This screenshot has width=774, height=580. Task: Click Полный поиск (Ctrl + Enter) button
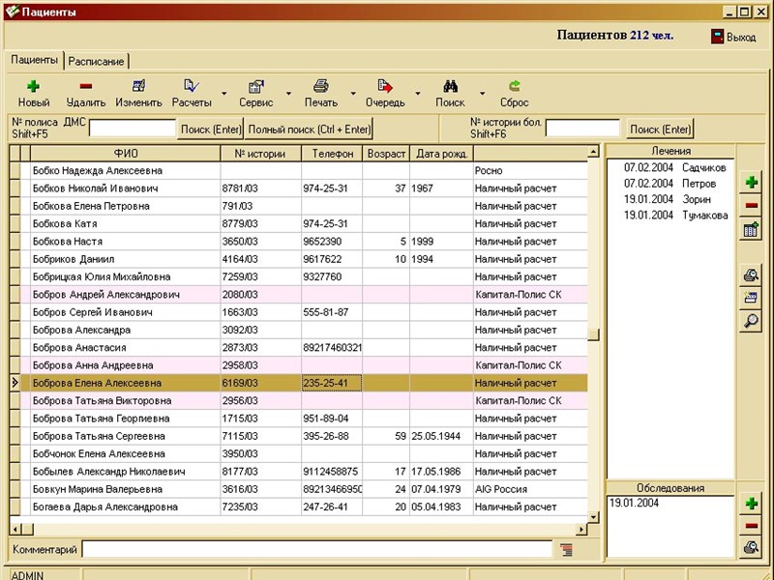click(309, 130)
